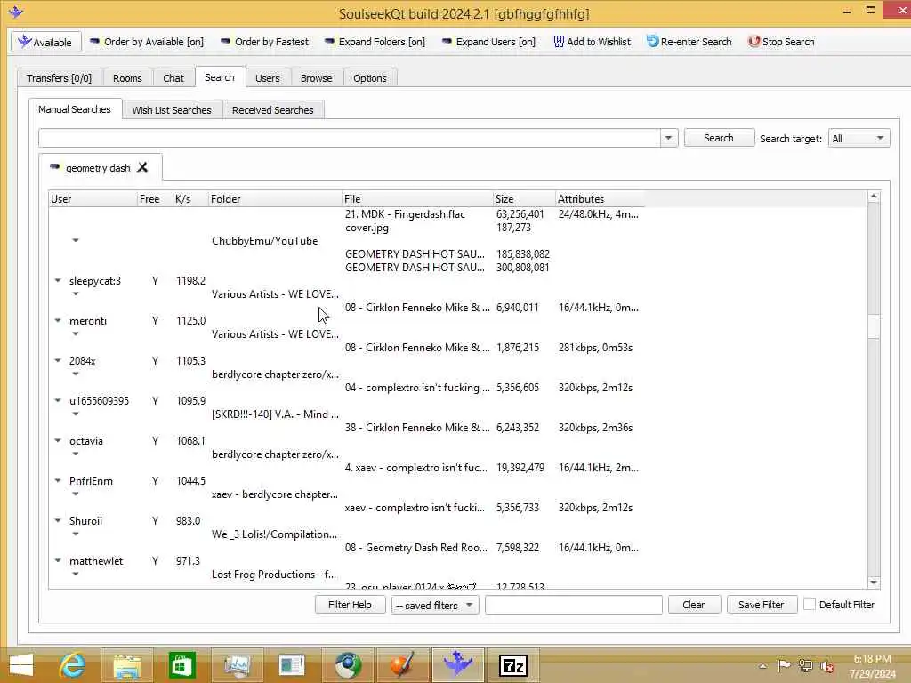Image resolution: width=911 pixels, height=683 pixels.
Task: Enable the Default Filter checkbox
Action: [810, 604]
